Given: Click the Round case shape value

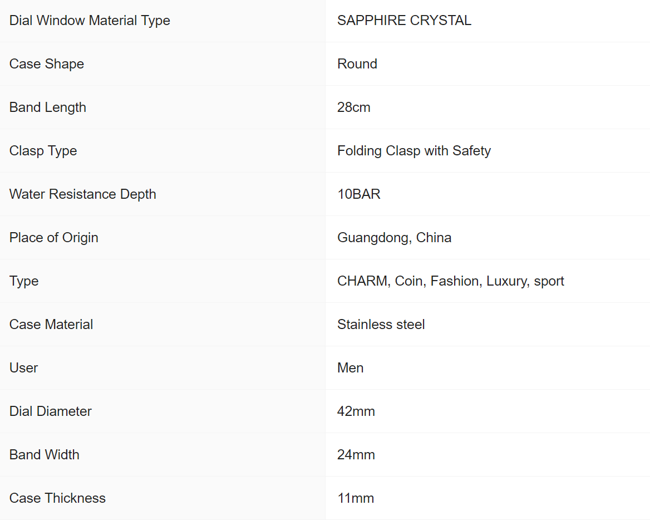Looking at the screenshot, I should (x=357, y=64).
